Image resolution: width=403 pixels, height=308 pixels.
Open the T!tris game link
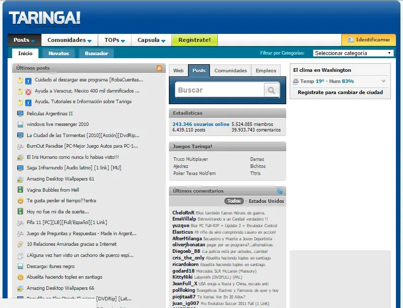tap(255, 173)
